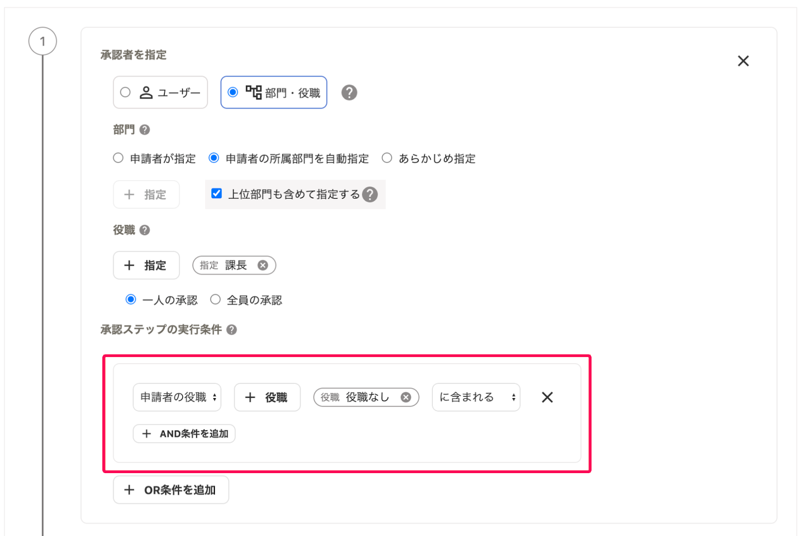Click 指定 button under 役職
This screenshot has width=811, height=536.
(146, 265)
